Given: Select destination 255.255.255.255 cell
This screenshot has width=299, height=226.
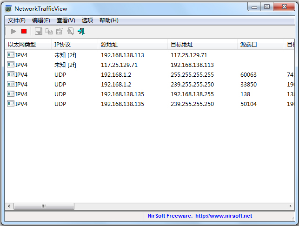Looking at the screenshot, I should (x=192, y=74).
